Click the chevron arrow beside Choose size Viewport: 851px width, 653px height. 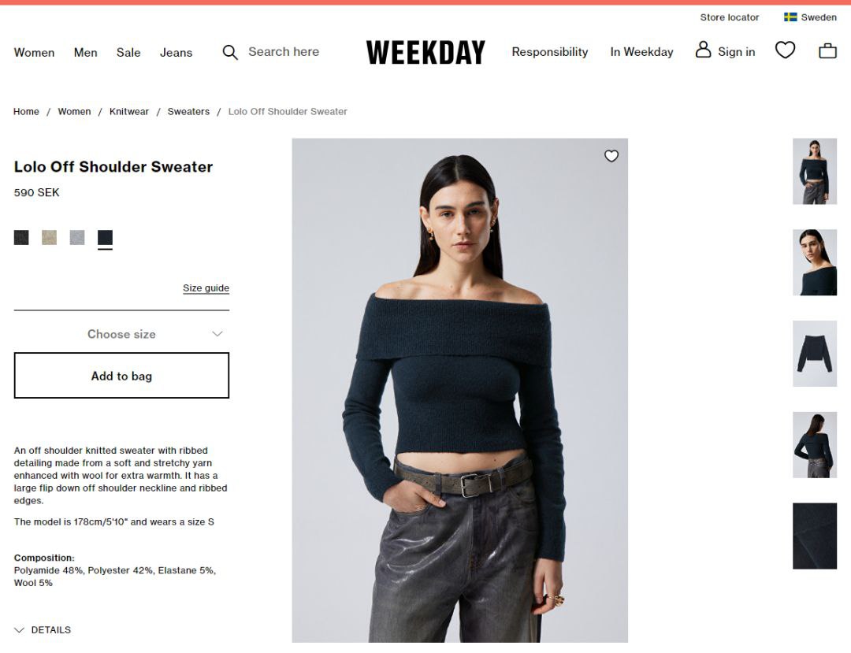point(217,333)
